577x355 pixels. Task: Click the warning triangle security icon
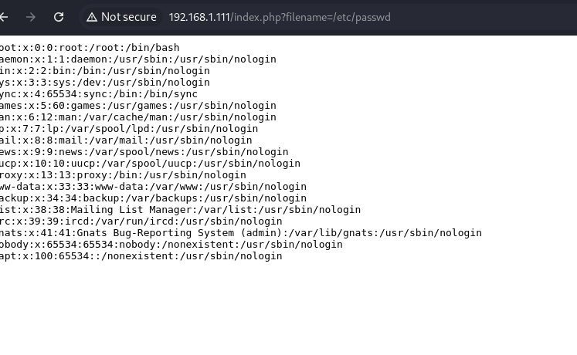point(92,17)
